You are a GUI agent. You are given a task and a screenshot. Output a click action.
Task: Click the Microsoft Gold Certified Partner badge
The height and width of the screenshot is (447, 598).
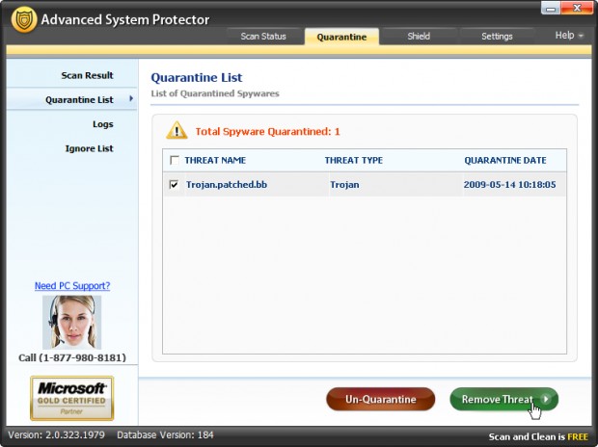coord(72,398)
